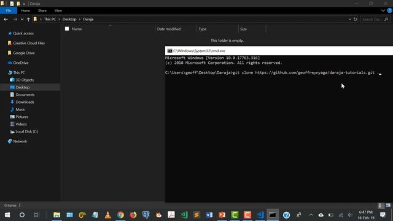
Task: Select Desktop in address breadcrumb
Action: pos(69,19)
